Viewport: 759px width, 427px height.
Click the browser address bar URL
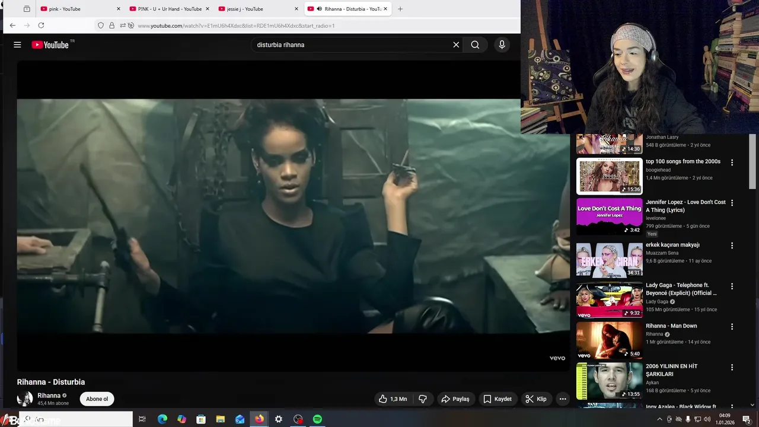point(236,26)
